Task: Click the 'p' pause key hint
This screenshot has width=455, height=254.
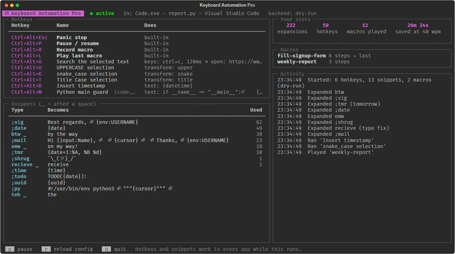Action: click(19, 249)
